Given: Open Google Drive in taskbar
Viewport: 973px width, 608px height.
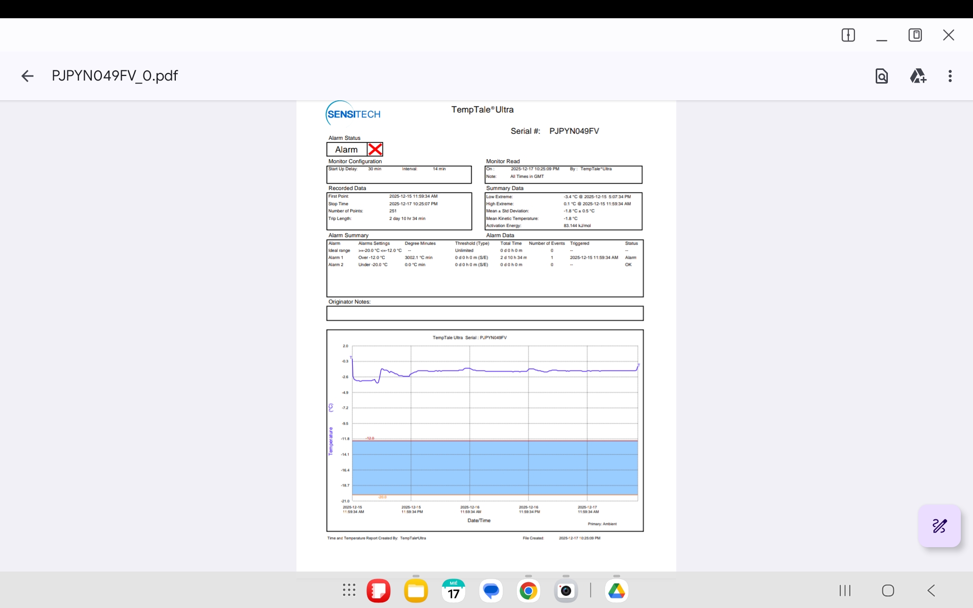Looking at the screenshot, I should 617,591.
